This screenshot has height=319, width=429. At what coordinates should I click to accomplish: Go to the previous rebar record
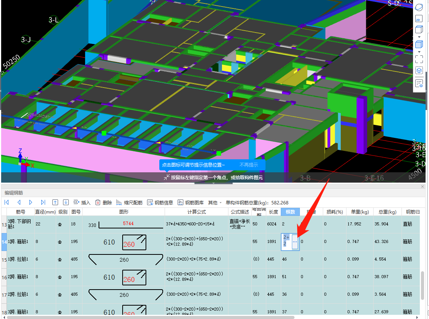[x=19, y=202]
